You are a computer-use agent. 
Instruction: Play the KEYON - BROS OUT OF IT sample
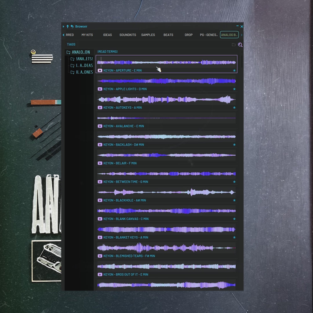pos(100,275)
